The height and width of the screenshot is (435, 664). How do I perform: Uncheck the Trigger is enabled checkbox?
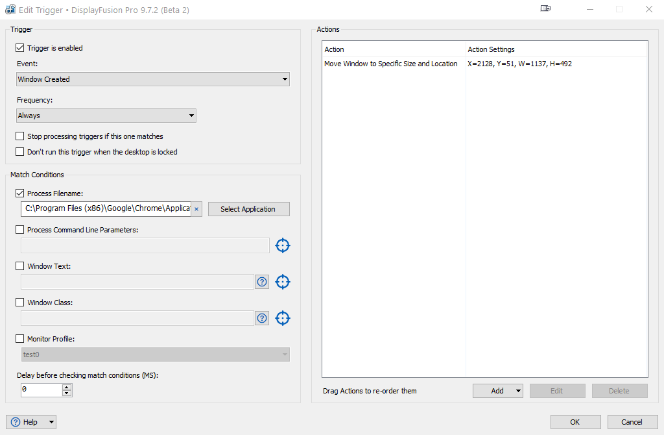coord(19,48)
